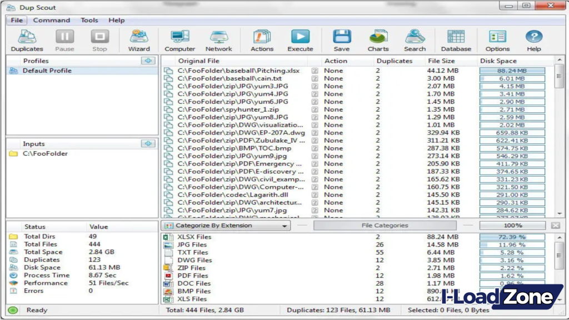Click the PDF Files category icon
This screenshot has height=320, width=569.
click(168, 276)
